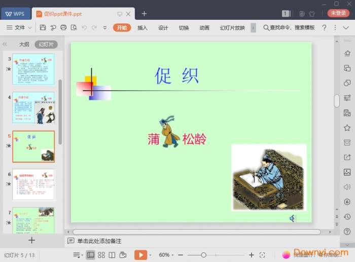This screenshot has width=355, height=262.
Task: Open the 文件 menu
Action: tap(19, 27)
